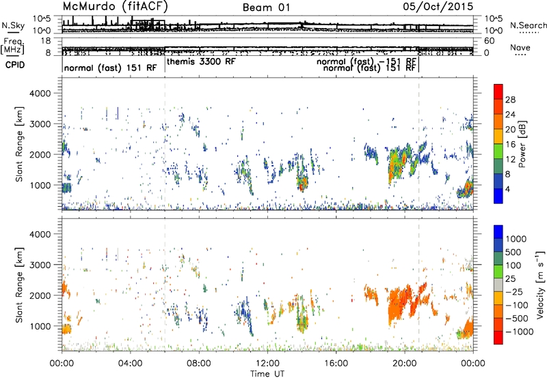The width and height of the screenshot is (547, 378).
Task: Click the '25' velocity colorbar value
Action: [x=511, y=278]
